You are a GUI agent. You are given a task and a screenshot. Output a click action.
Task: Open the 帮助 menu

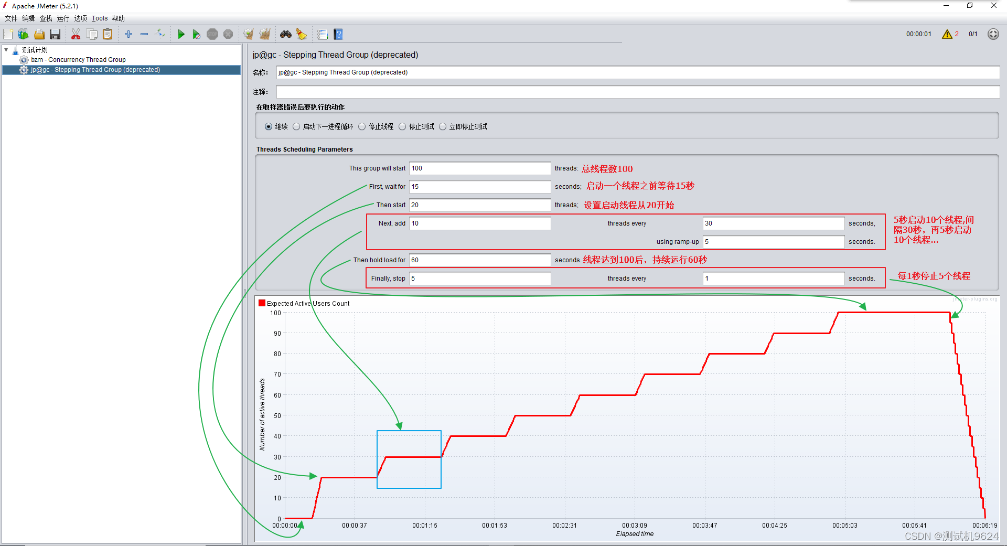(x=118, y=18)
